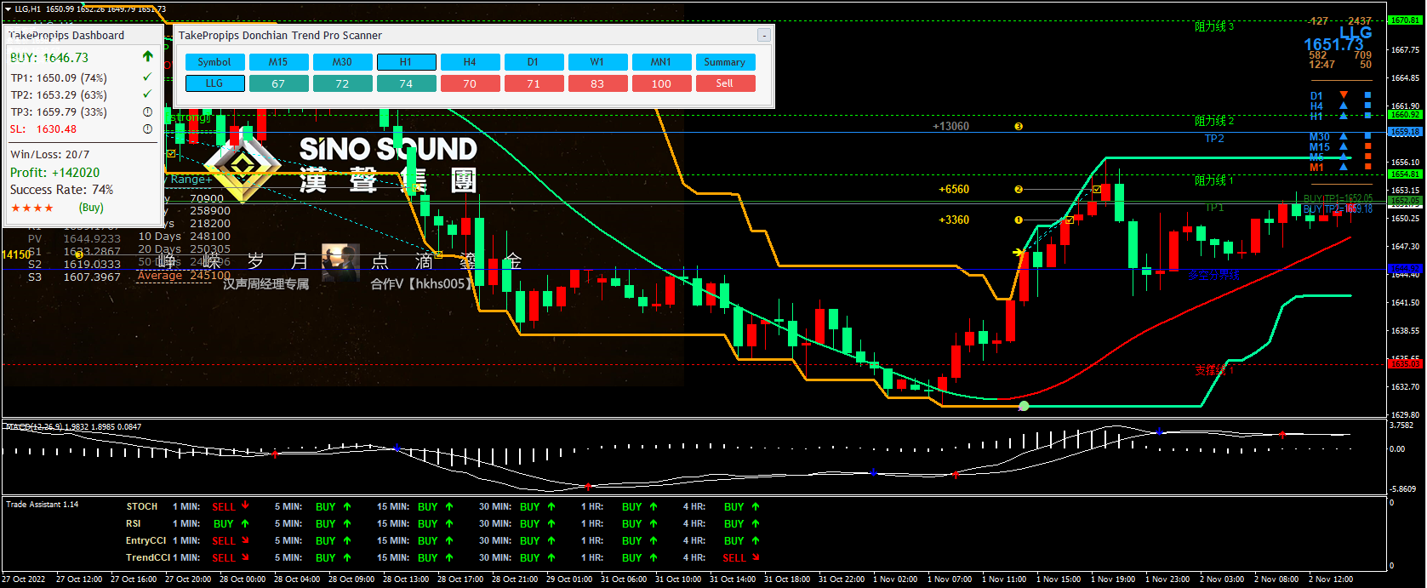Click the M30 value 72 cell

(x=342, y=83)
